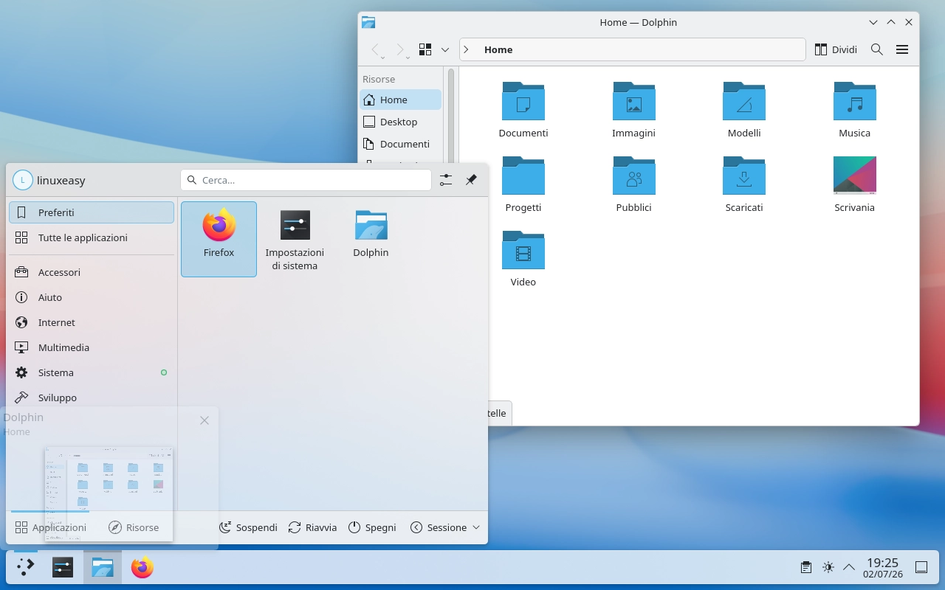Open the Scaricati folder in Dolphin
The height and width of the screenshot is (590, 945).
point(744,184)
